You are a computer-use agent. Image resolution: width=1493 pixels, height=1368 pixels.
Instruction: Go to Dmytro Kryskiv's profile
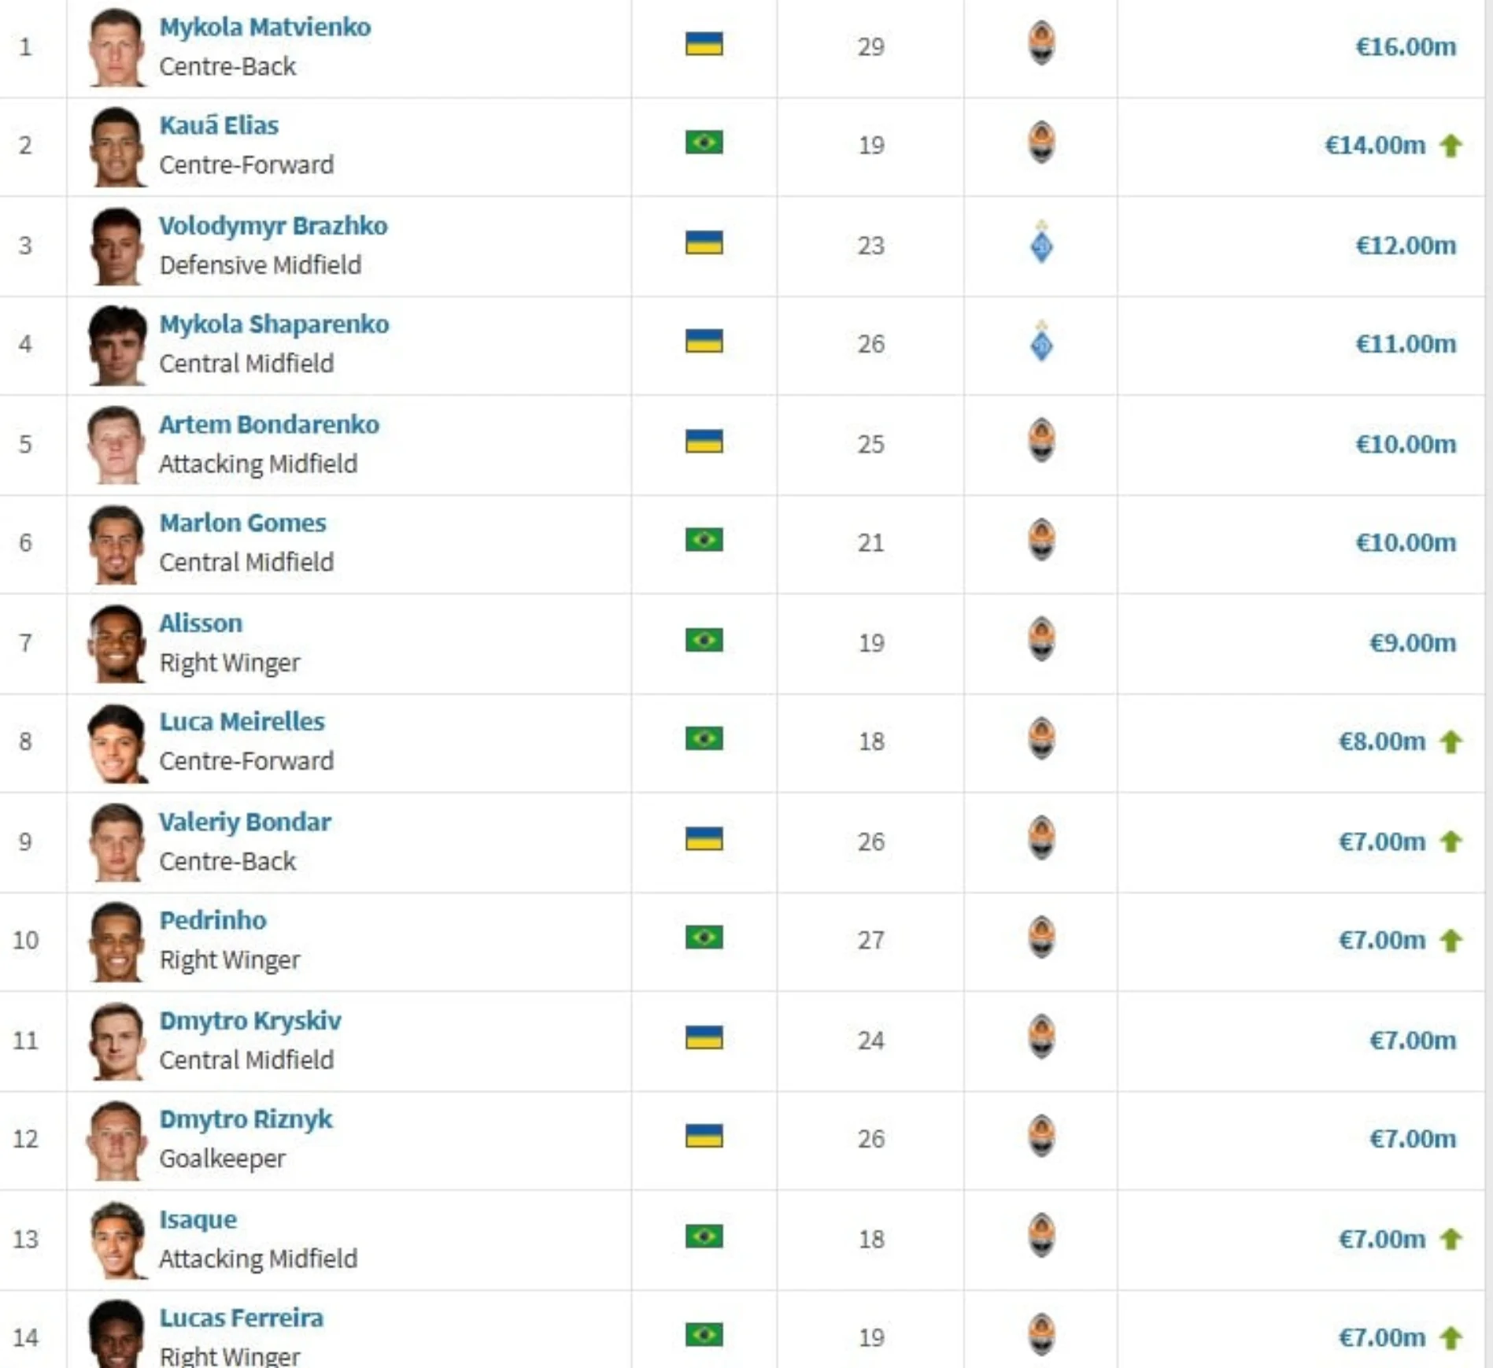click(250, 1021)
